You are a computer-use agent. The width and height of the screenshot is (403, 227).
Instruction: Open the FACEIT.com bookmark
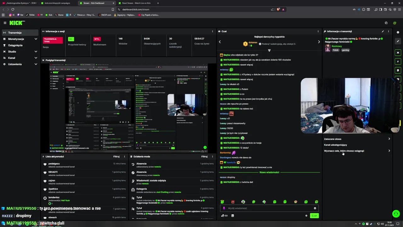point(105,15)
